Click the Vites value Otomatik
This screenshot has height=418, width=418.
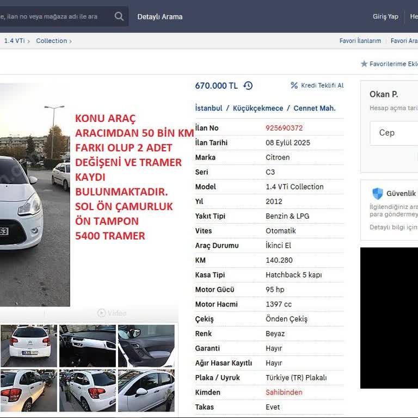(x=281, y=231)
